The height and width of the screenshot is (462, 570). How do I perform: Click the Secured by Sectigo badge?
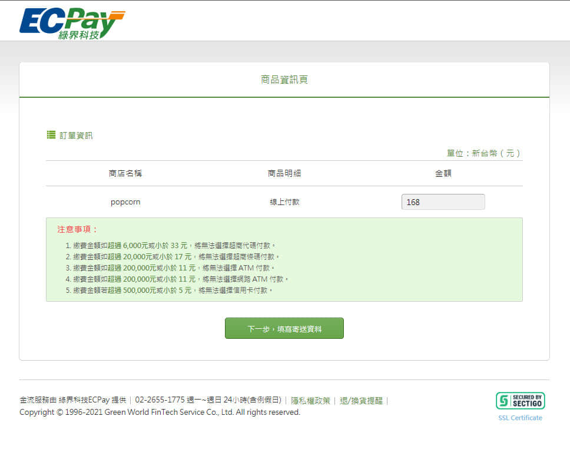(x=520, y=401)
